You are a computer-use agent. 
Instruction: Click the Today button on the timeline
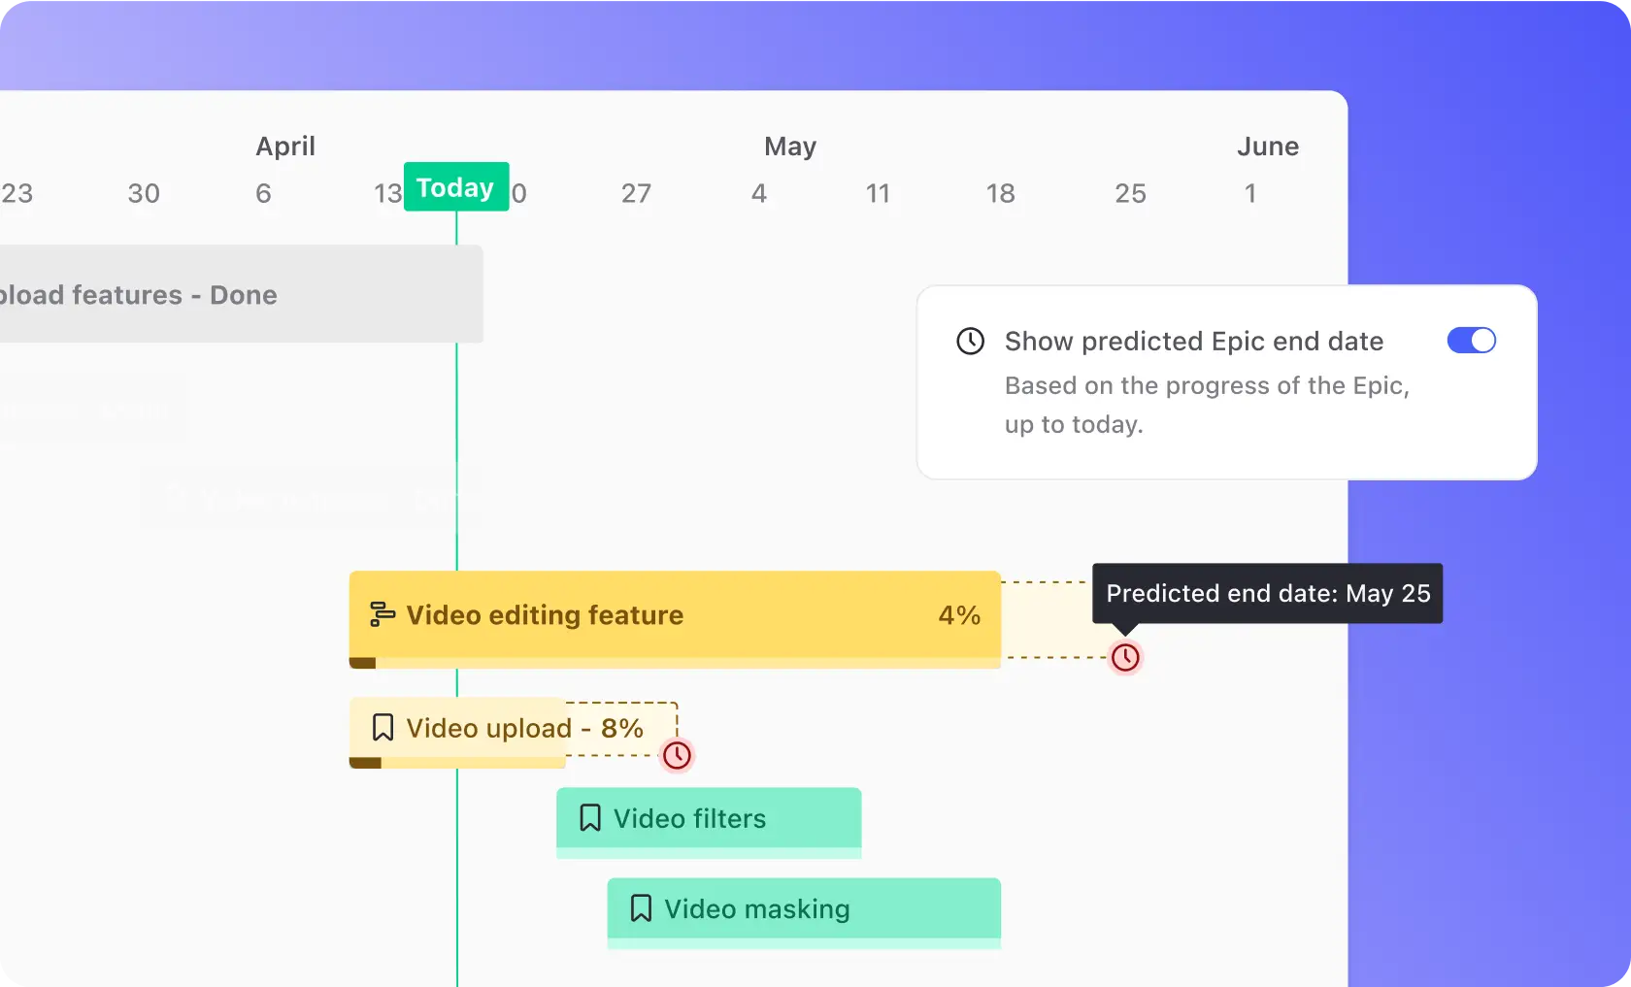[456, 186]
